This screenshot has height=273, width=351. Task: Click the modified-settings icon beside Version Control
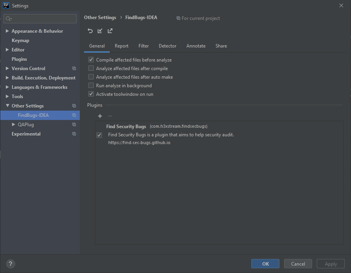click(74, 68)
